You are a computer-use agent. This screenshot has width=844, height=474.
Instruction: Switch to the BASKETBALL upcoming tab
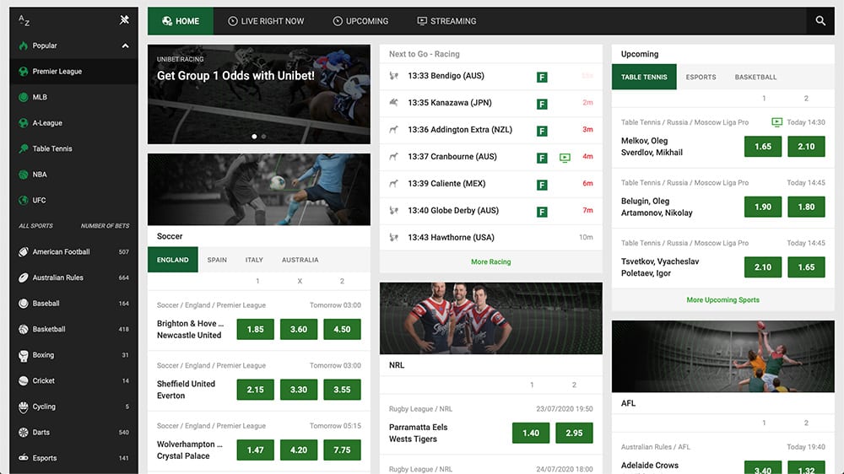coord(755,77)
